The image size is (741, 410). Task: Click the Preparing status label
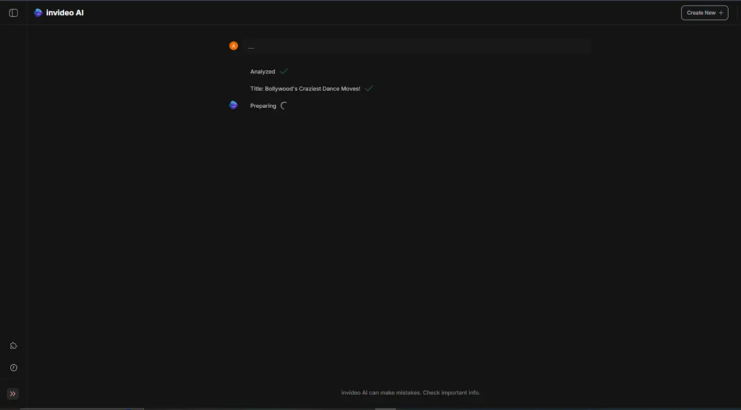click(263, 106)
